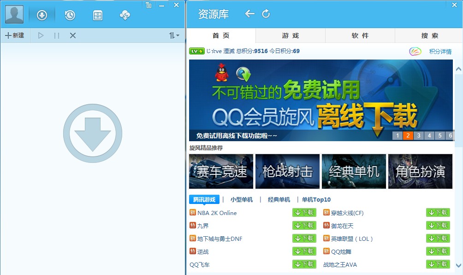This screenshot has width=463, height=275.
Task: Select the 小型单机 list tab
Action: 242,200
